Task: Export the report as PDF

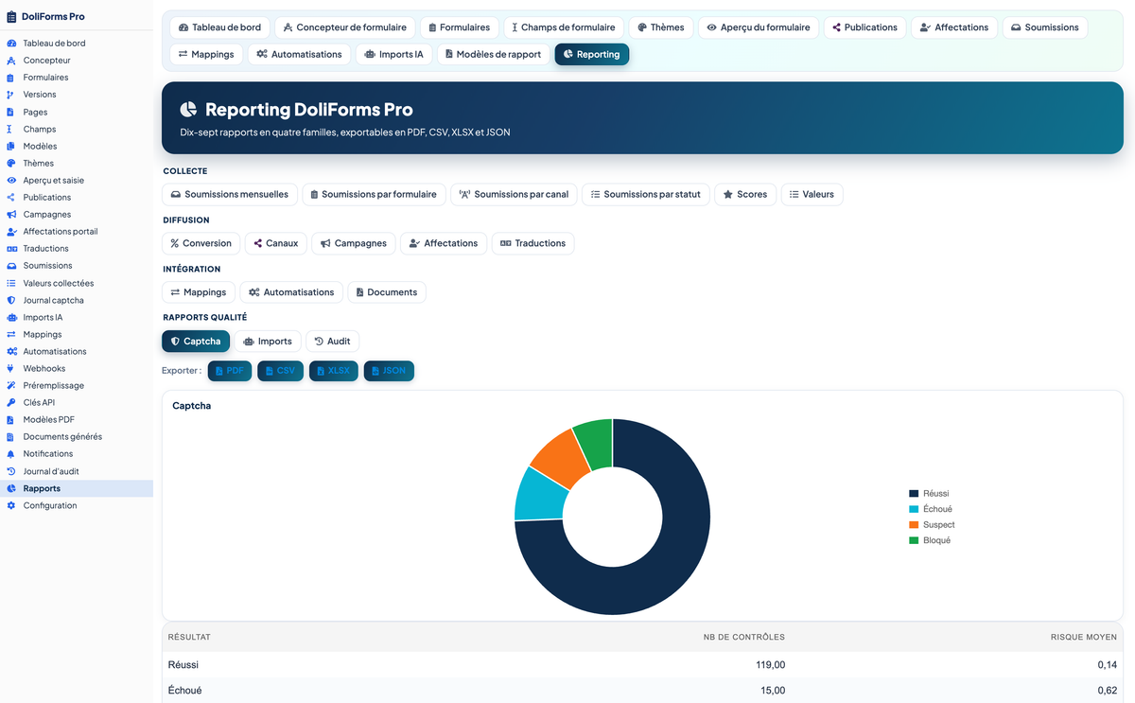Action: [x=230, y=371]
